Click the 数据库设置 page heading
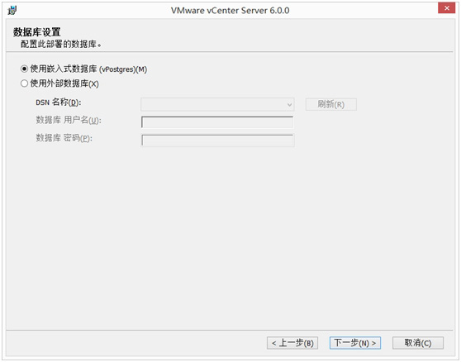Image resolution: width=461 pixels, height=362 pixels. coord(36,32)
